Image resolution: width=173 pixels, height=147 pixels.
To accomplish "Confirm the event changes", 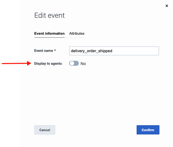I will click(148, 130).
